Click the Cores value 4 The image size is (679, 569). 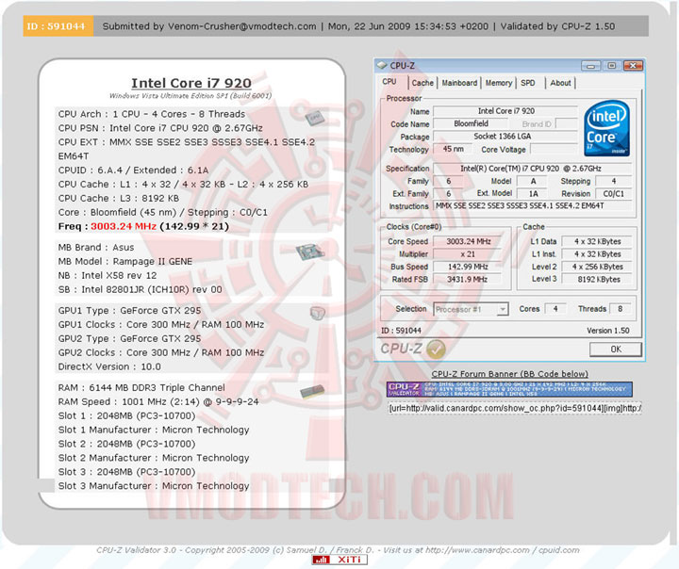coord(555,309)
